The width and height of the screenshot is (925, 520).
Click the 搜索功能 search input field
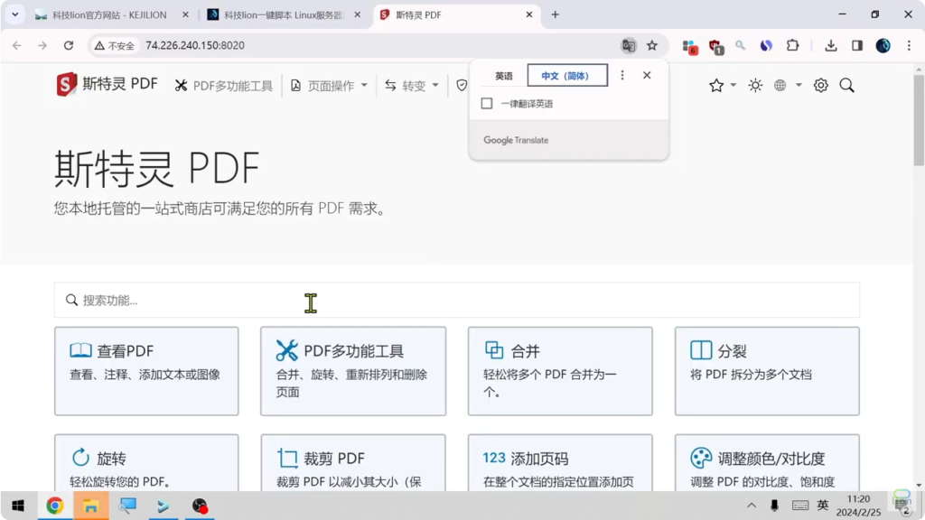tap(456, 300)
